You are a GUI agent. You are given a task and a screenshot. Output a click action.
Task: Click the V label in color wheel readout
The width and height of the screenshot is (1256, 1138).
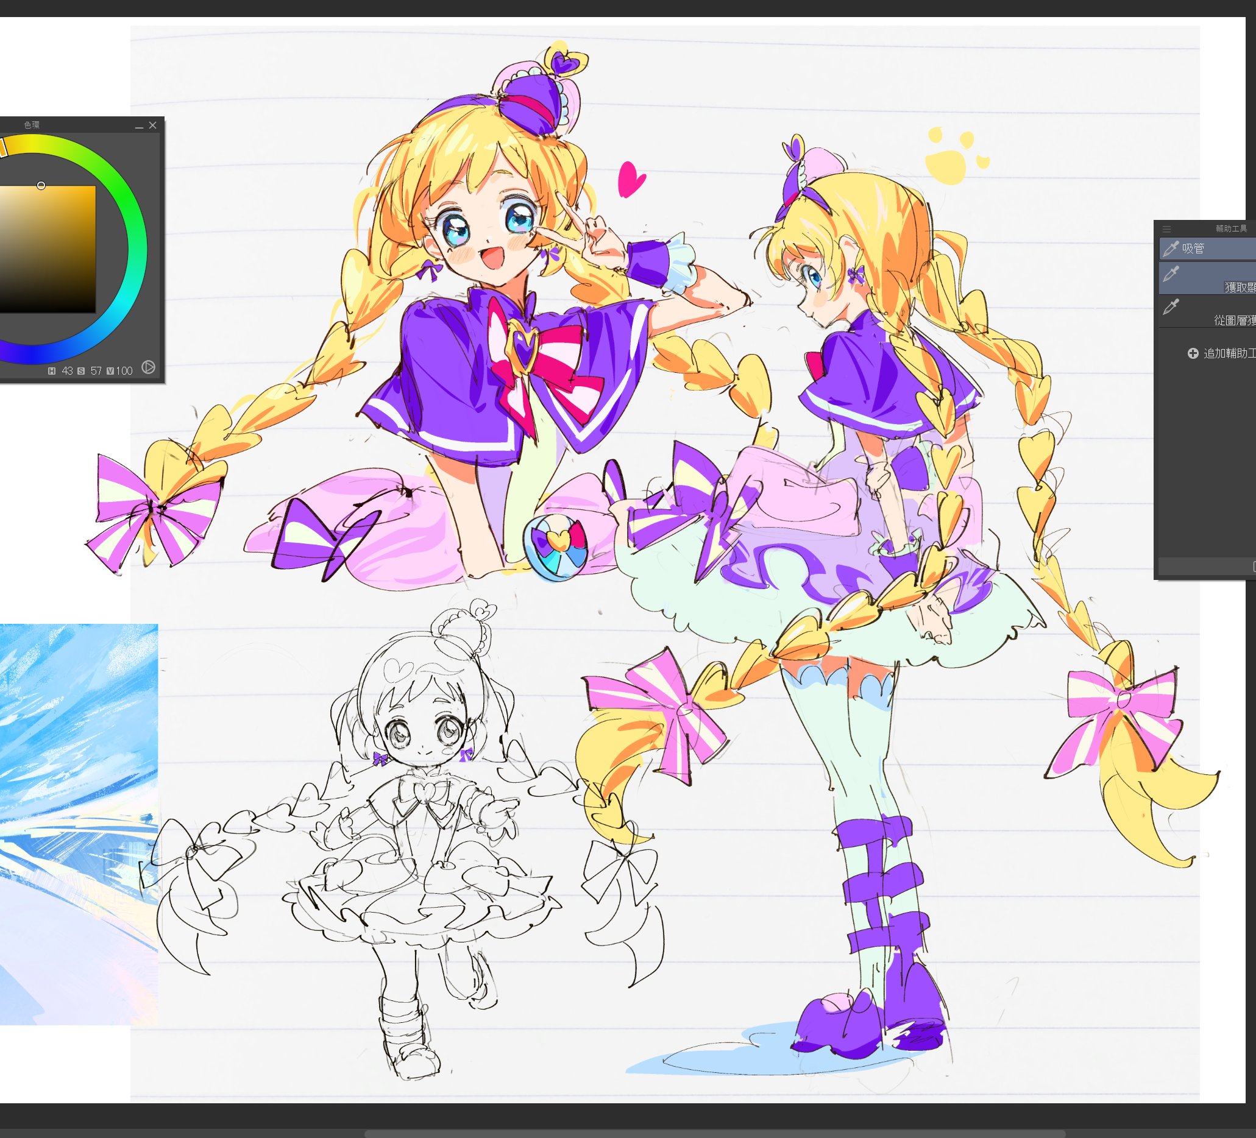110,370
